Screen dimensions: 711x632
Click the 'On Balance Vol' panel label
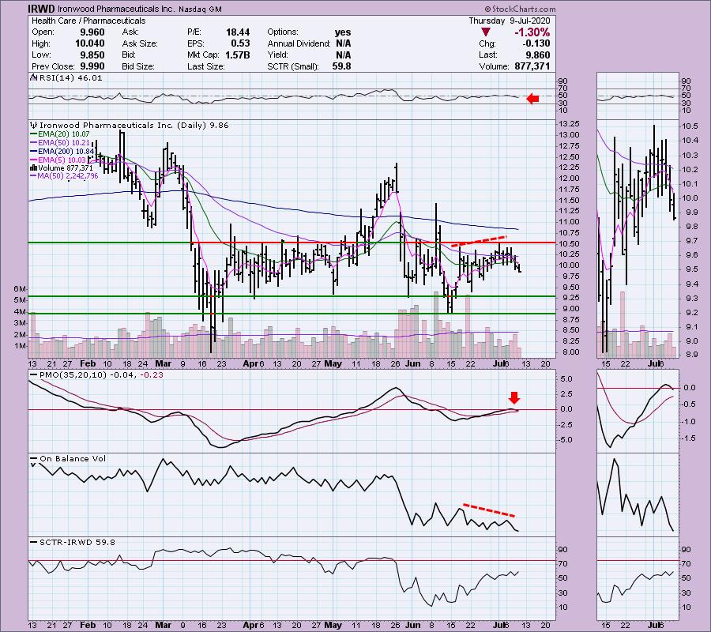(73, 459)
